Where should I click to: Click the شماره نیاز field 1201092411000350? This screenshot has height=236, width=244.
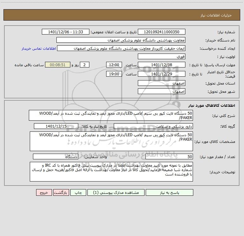click(162, 32)
